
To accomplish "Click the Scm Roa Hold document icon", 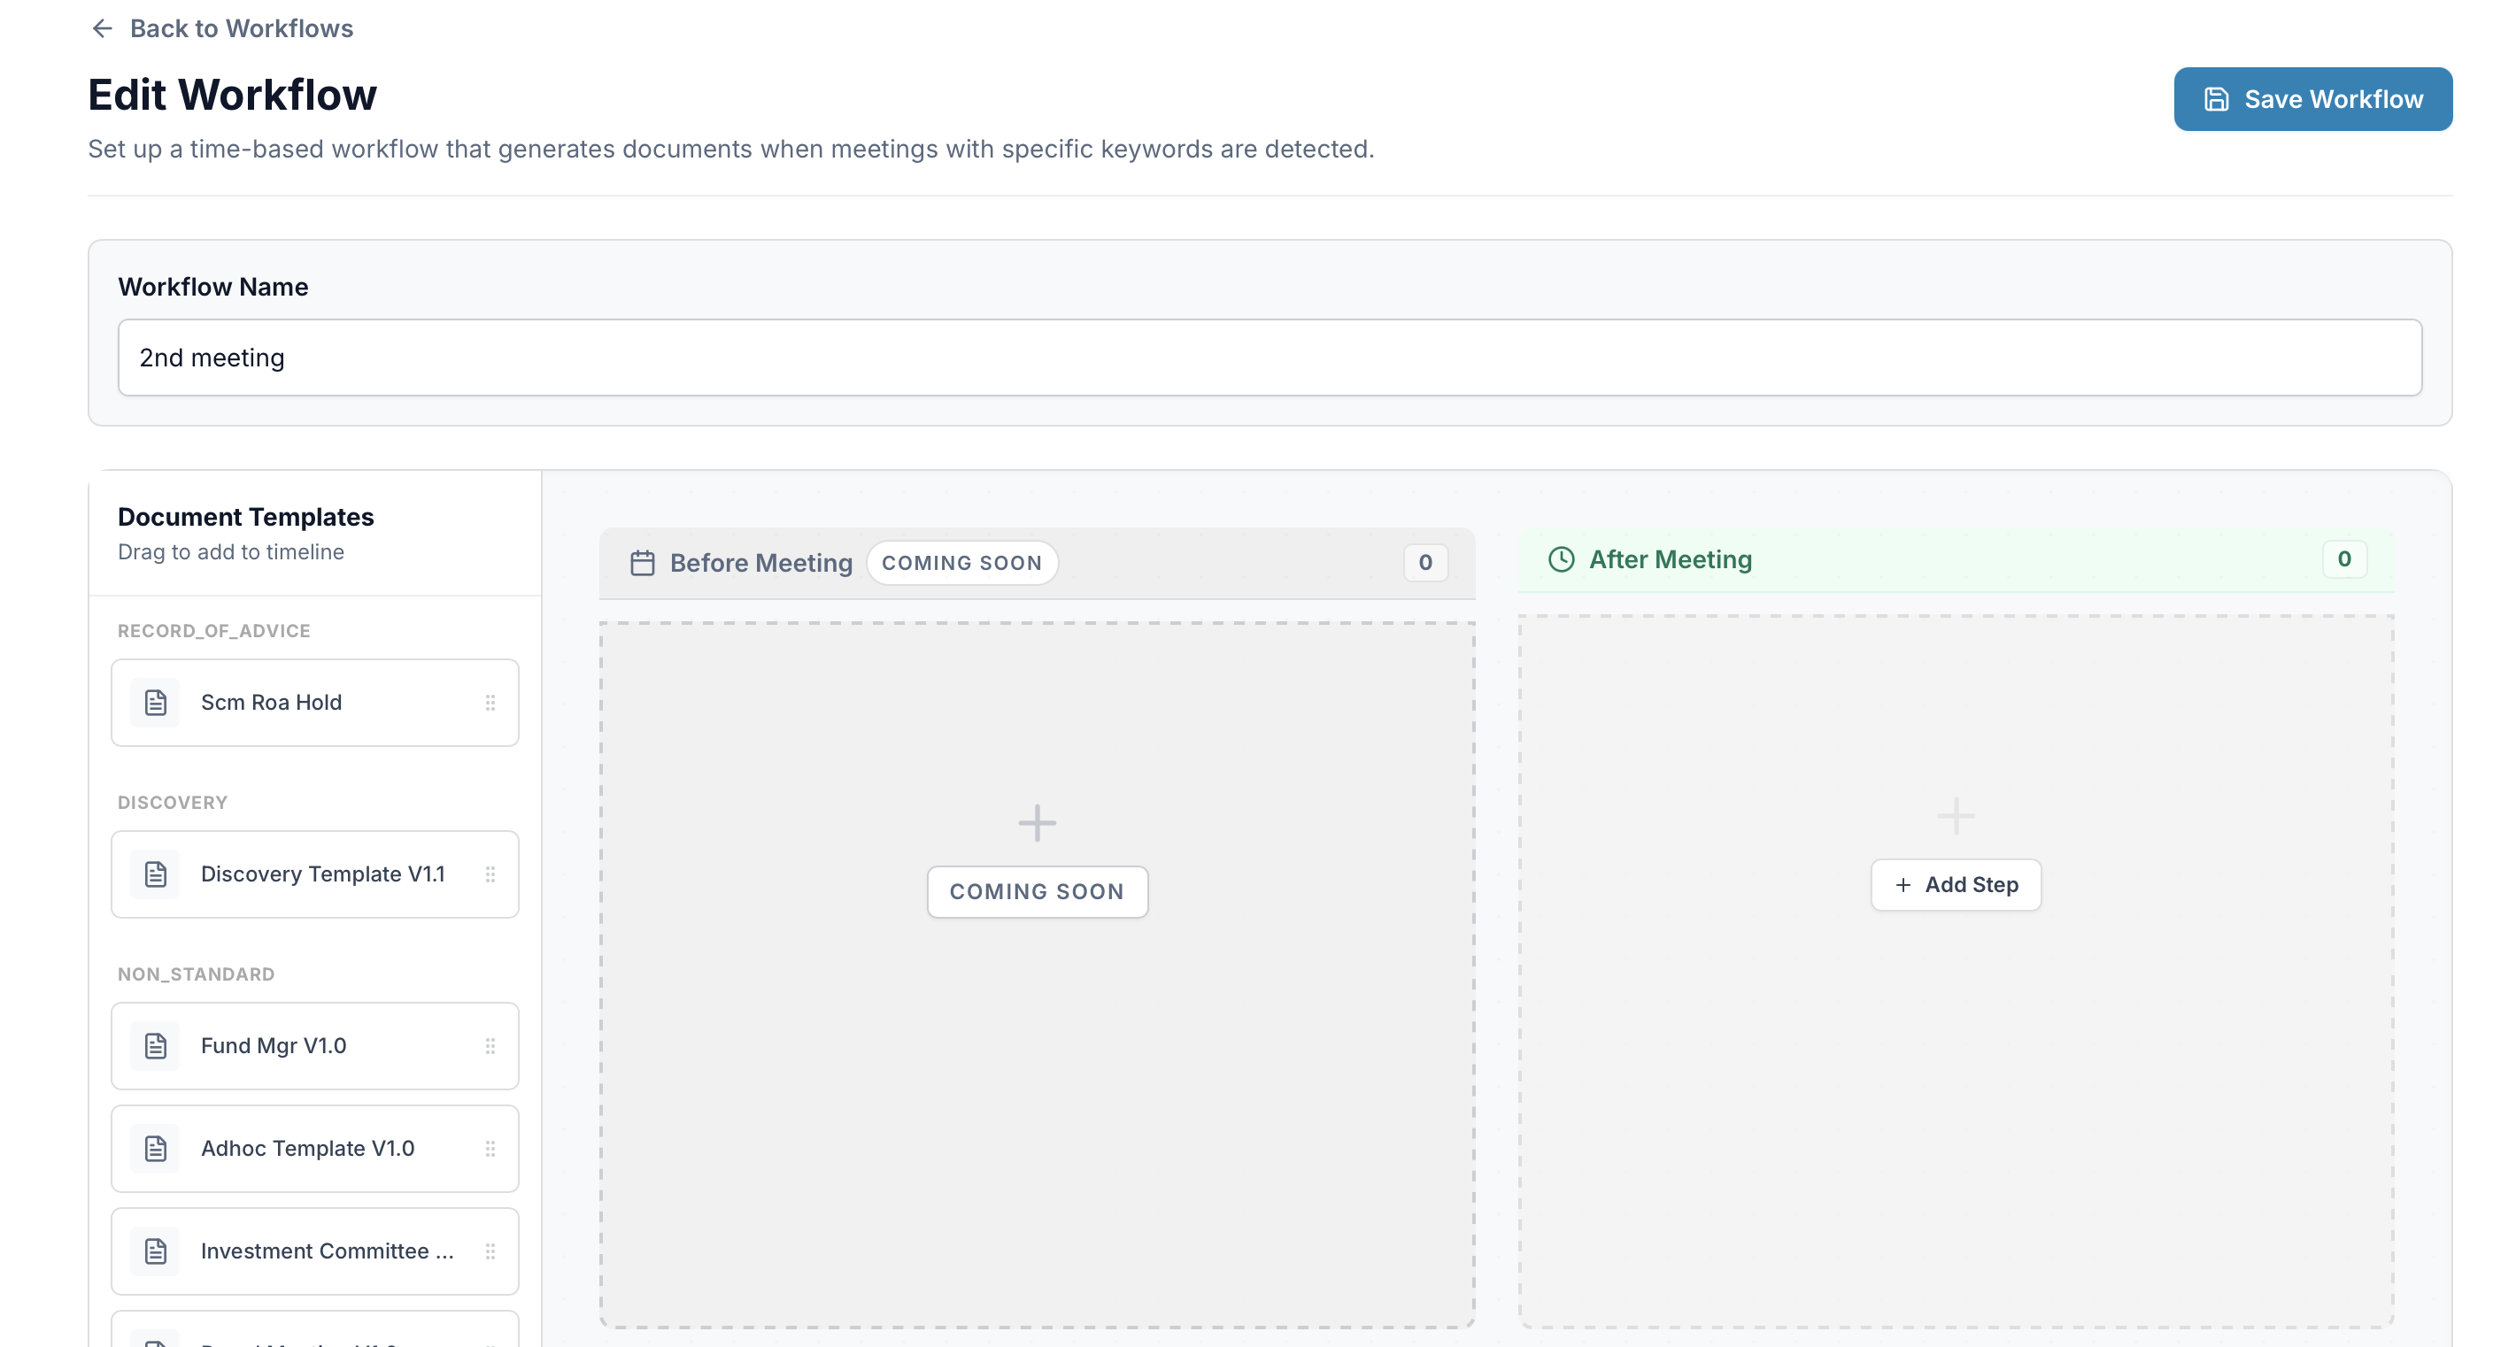I will [156, 703].
